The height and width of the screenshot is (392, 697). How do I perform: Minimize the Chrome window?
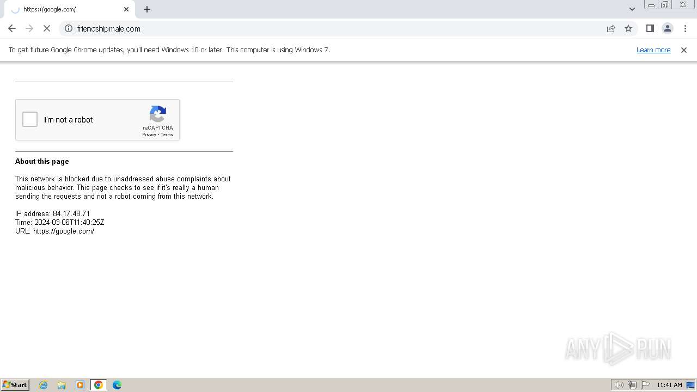coord(651,5)
